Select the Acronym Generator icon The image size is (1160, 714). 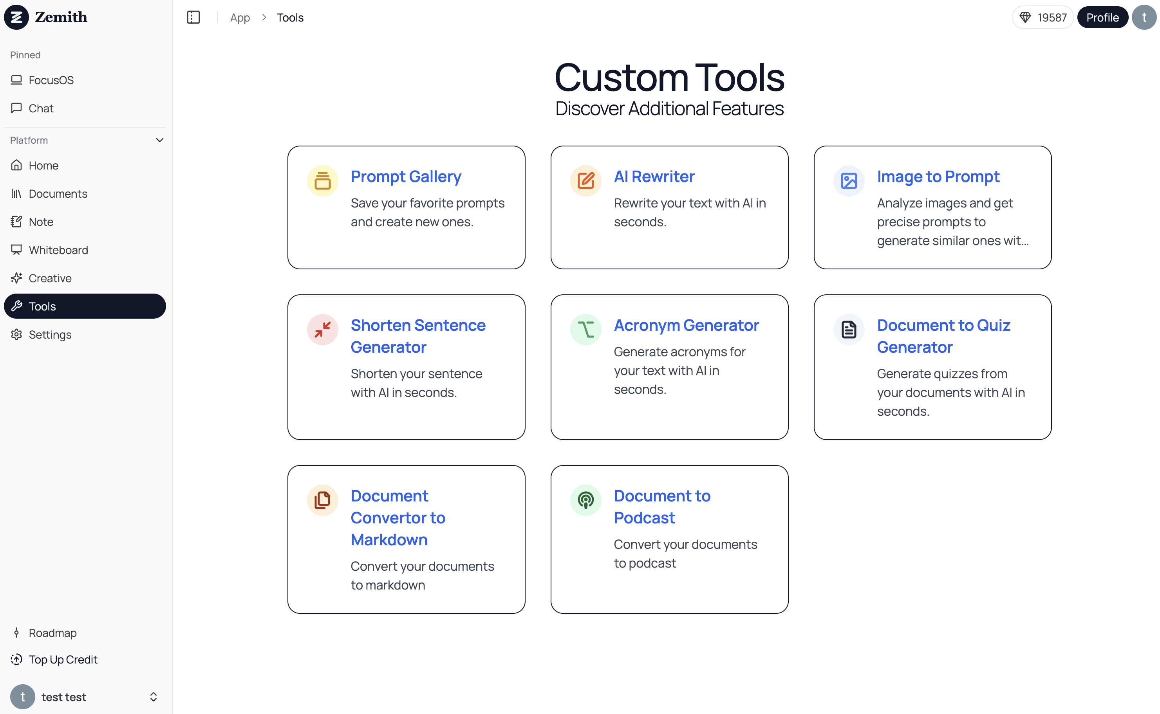[x=585, y=329]
